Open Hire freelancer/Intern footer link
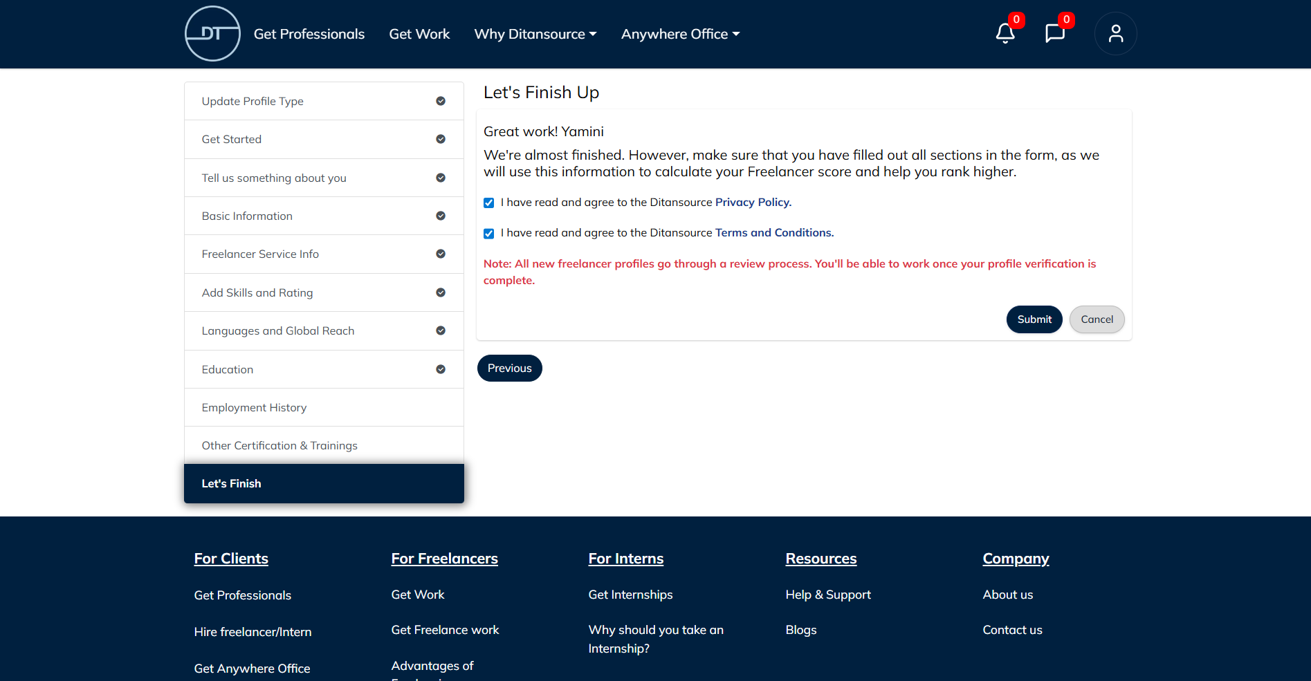The width and height of the screenshot is (1311, 681). pos(253,632)
